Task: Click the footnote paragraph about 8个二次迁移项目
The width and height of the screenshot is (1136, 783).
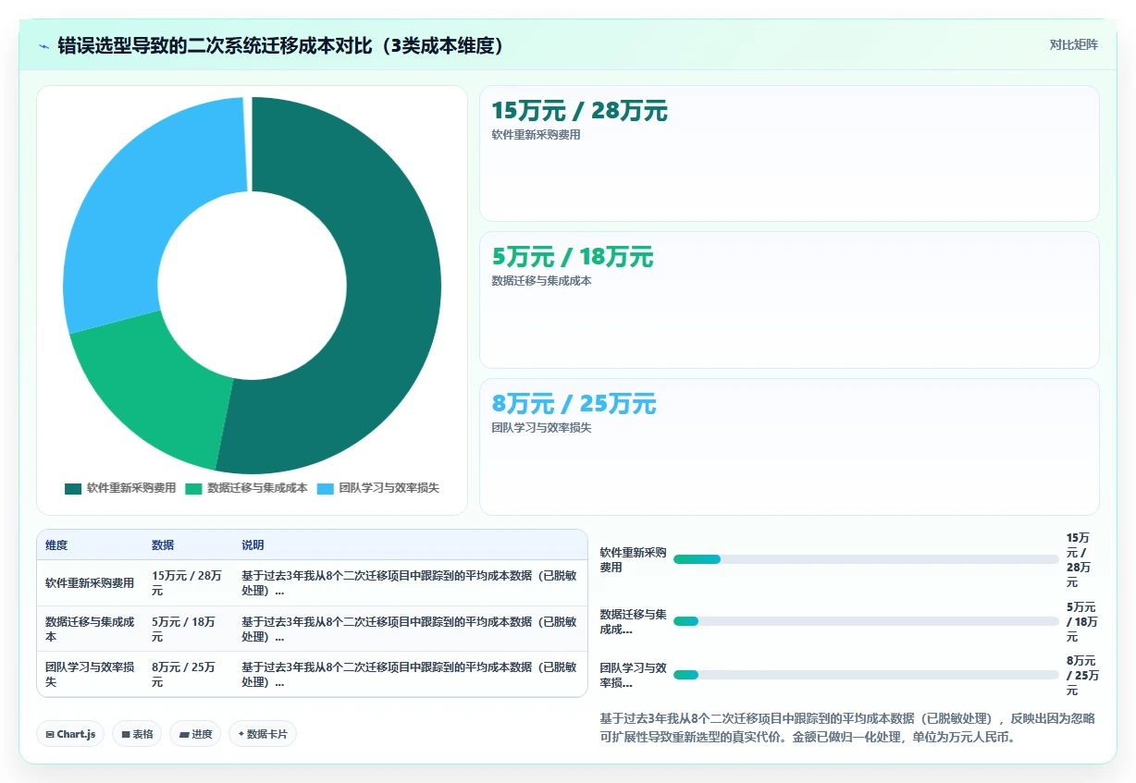Action: pyautogui.click(x=847, y=728)
